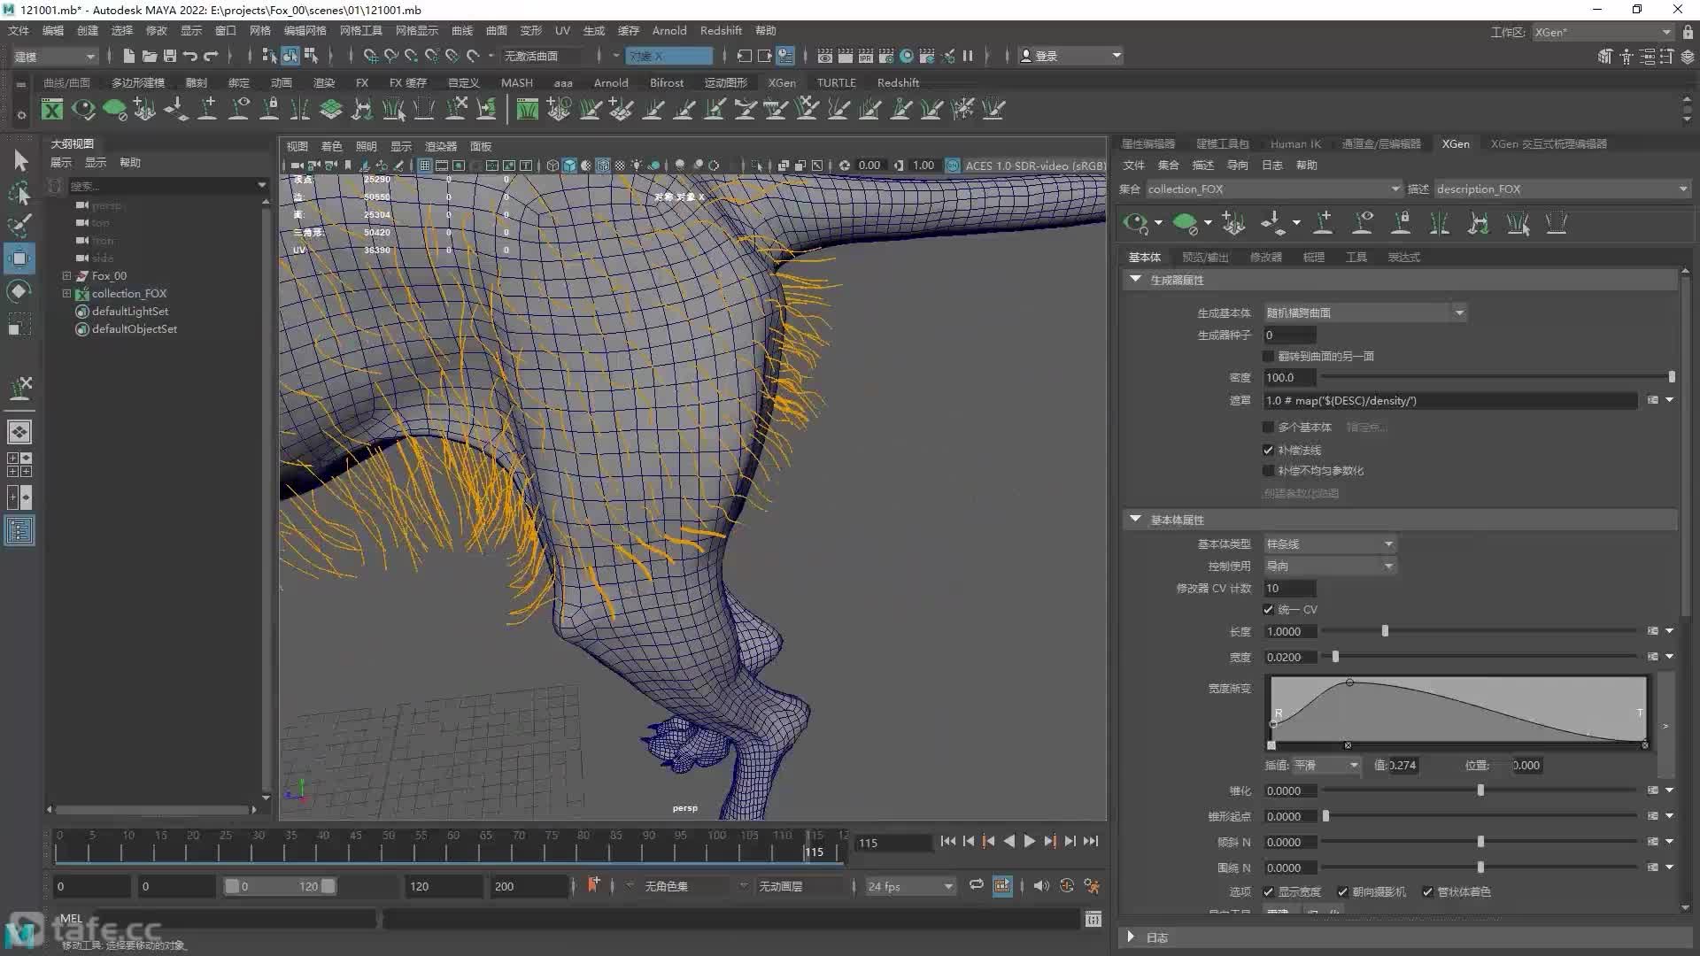Click the Redo arrow icon
Screen dimensions: 1700x956
(211, 56)
